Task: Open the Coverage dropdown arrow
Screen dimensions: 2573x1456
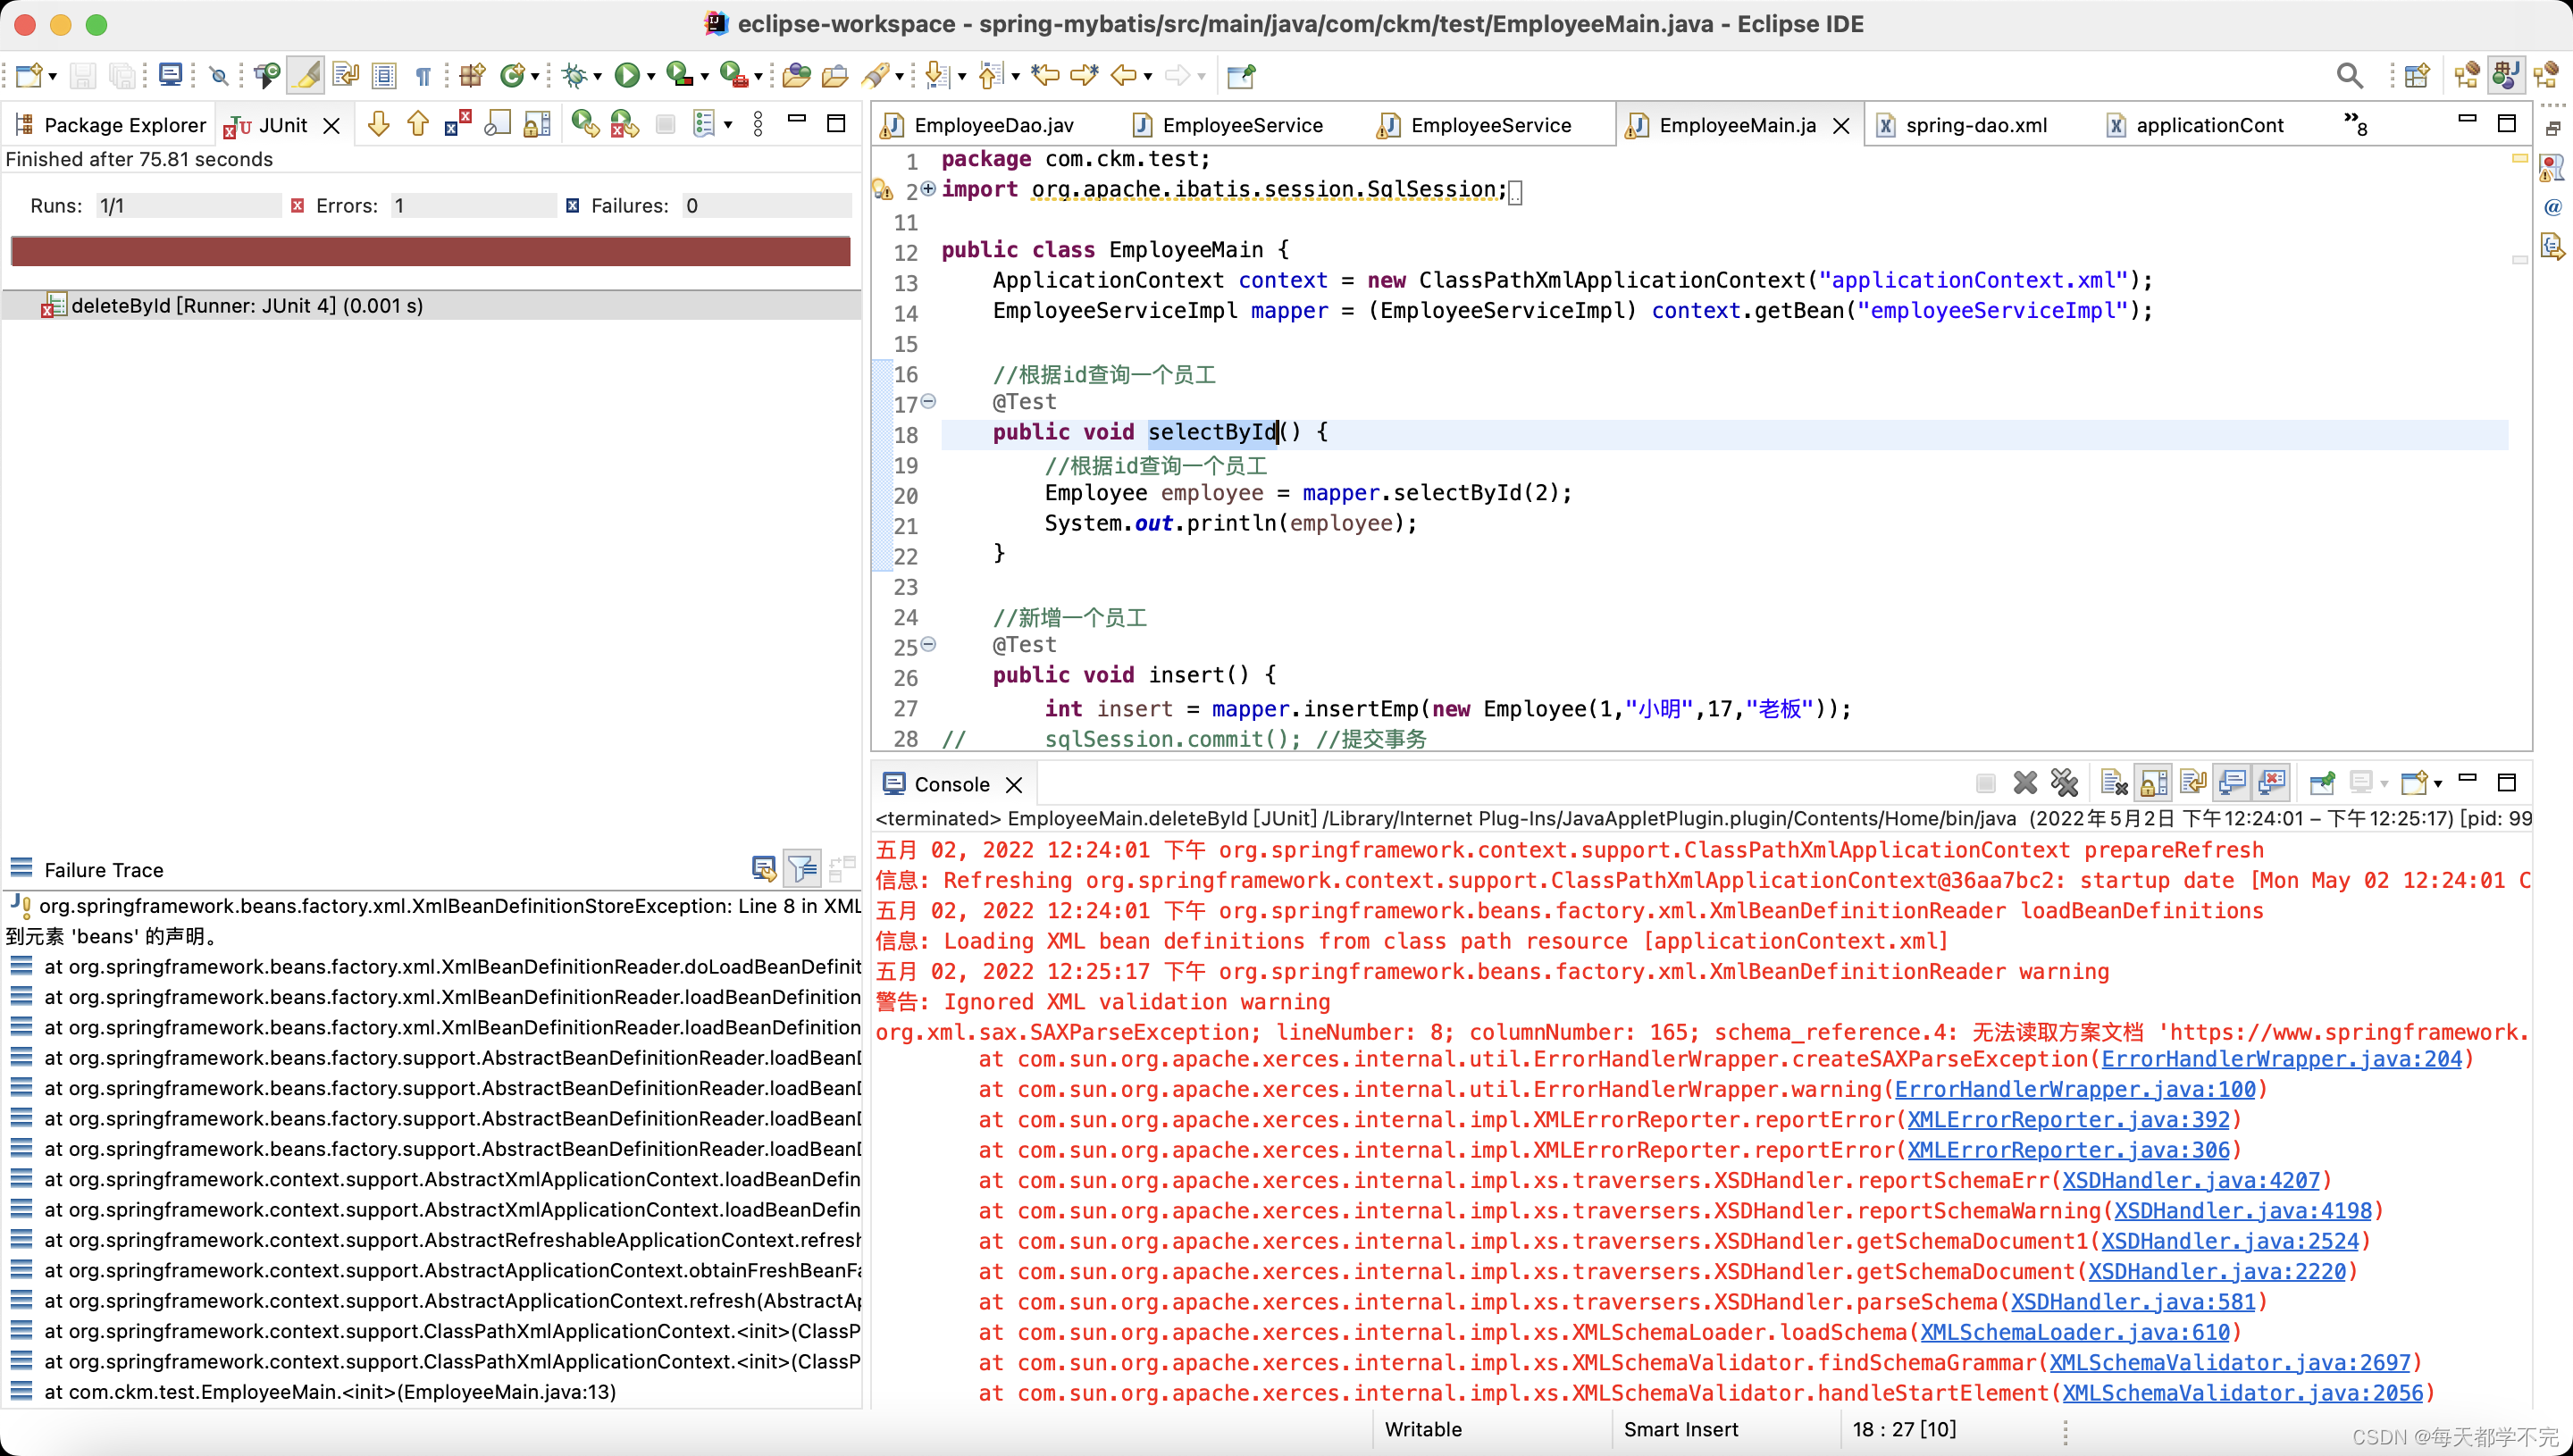Action: click(705, 76)
